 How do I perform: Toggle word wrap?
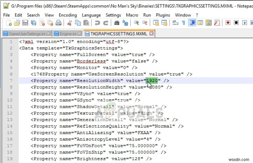coord(175,23)
